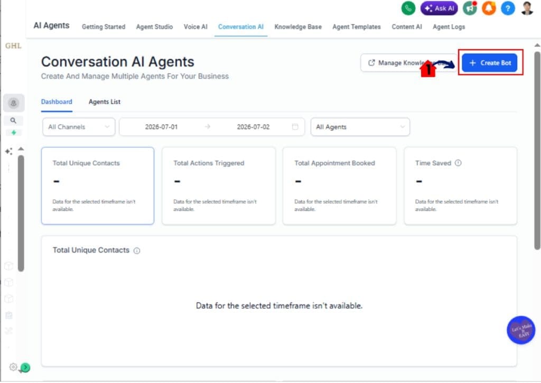Click the green sidebar expand arrow button
The image size is (541, 383).
pyautogui.click(x=25, y=368)
